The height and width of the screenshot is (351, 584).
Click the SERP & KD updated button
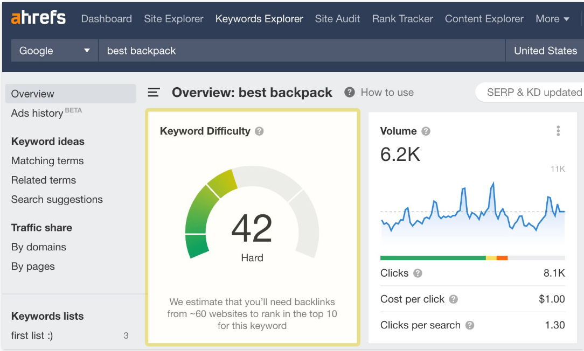530,92
